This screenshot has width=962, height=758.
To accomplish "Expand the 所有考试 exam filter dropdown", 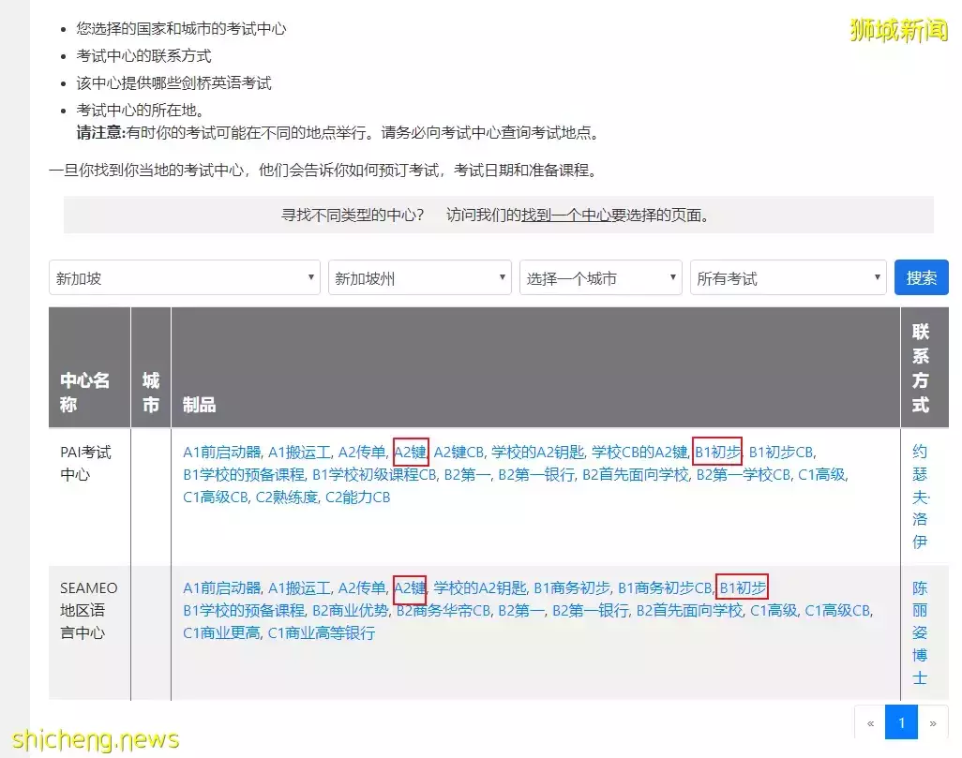I will tap(788, 277).
